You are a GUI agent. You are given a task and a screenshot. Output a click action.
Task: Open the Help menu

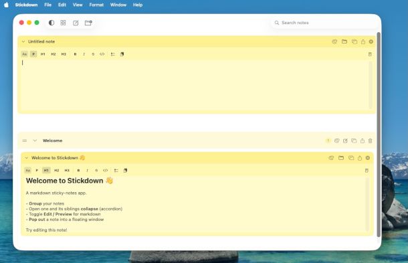click(138, 5)
